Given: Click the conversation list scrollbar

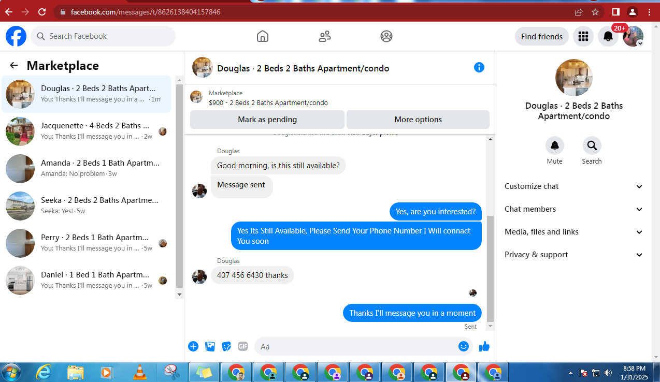Looking at the screenshot, I should [x=180, y=187].
